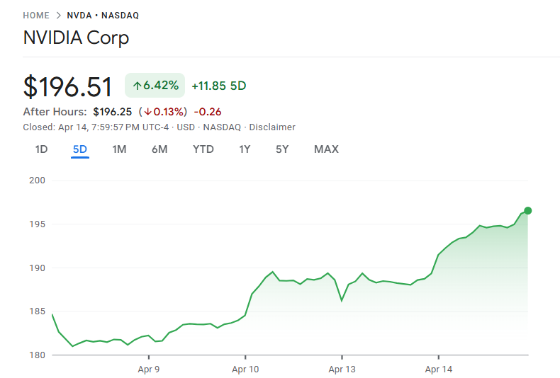Click the up arrow in percent badge

(x=137, y=86)
